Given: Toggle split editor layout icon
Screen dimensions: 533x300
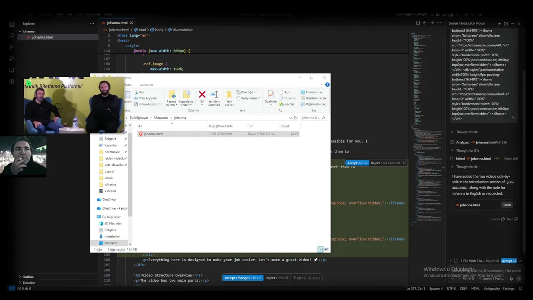Looking at the screenshot, I should (418, 23).
